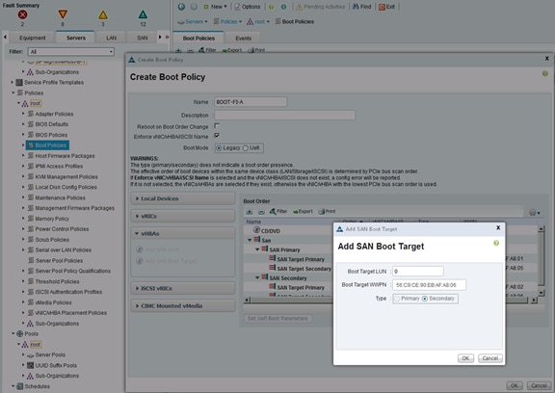
Task: Open the root breadcrumb dropdown
Action: pos(258,21)
